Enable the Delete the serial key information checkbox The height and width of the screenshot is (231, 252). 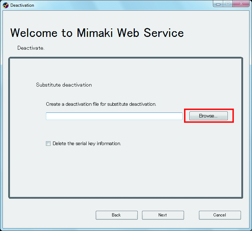[48, 144]
